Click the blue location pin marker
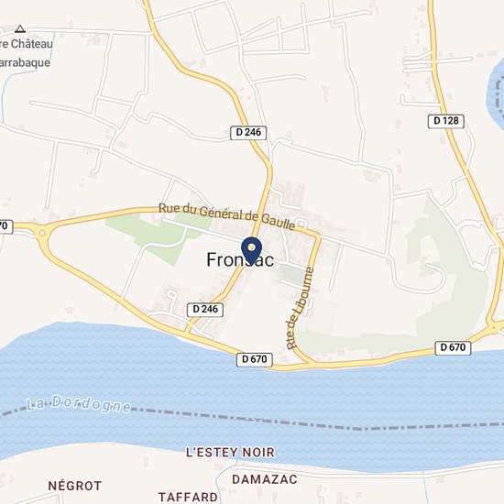Viewport: 504px width, 504px height. (x=251, y=250)
